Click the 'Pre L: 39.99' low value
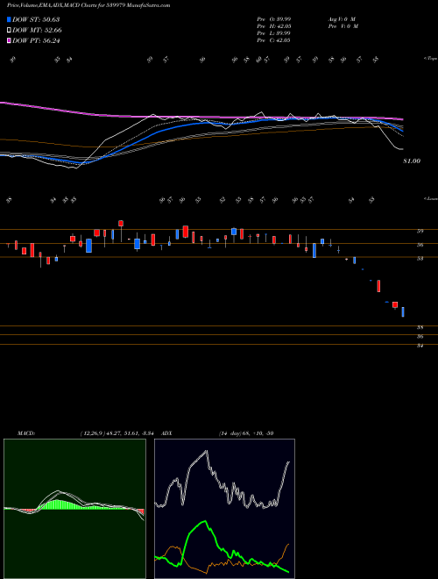 point(273,33)
